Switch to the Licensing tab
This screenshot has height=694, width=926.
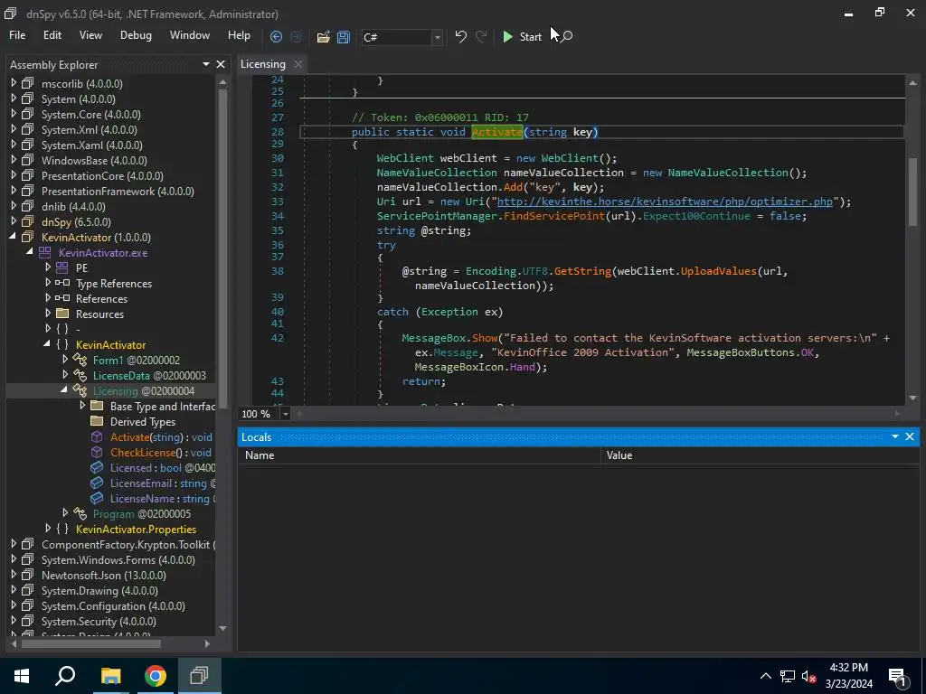click(263, 64)
